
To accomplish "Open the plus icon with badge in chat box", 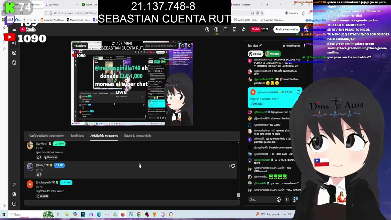I will click(295, 199).
